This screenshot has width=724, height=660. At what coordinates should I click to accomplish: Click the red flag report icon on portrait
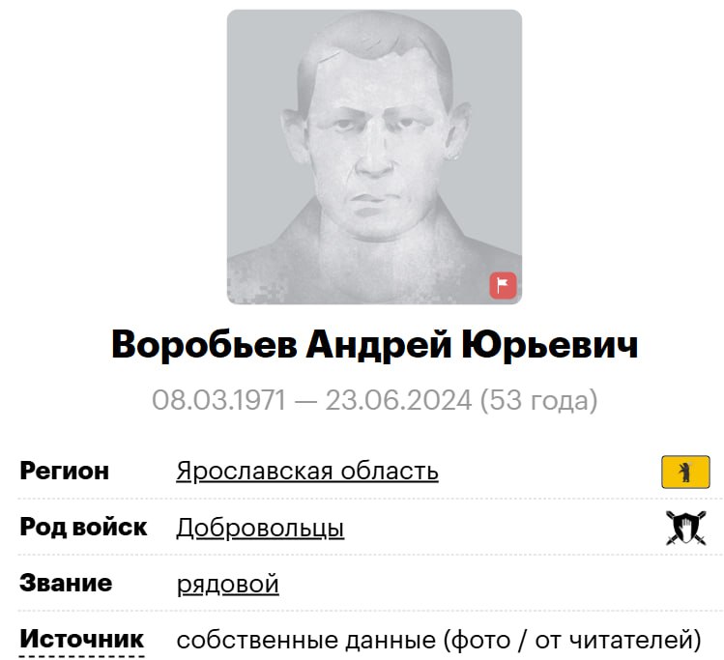point(503,286)
